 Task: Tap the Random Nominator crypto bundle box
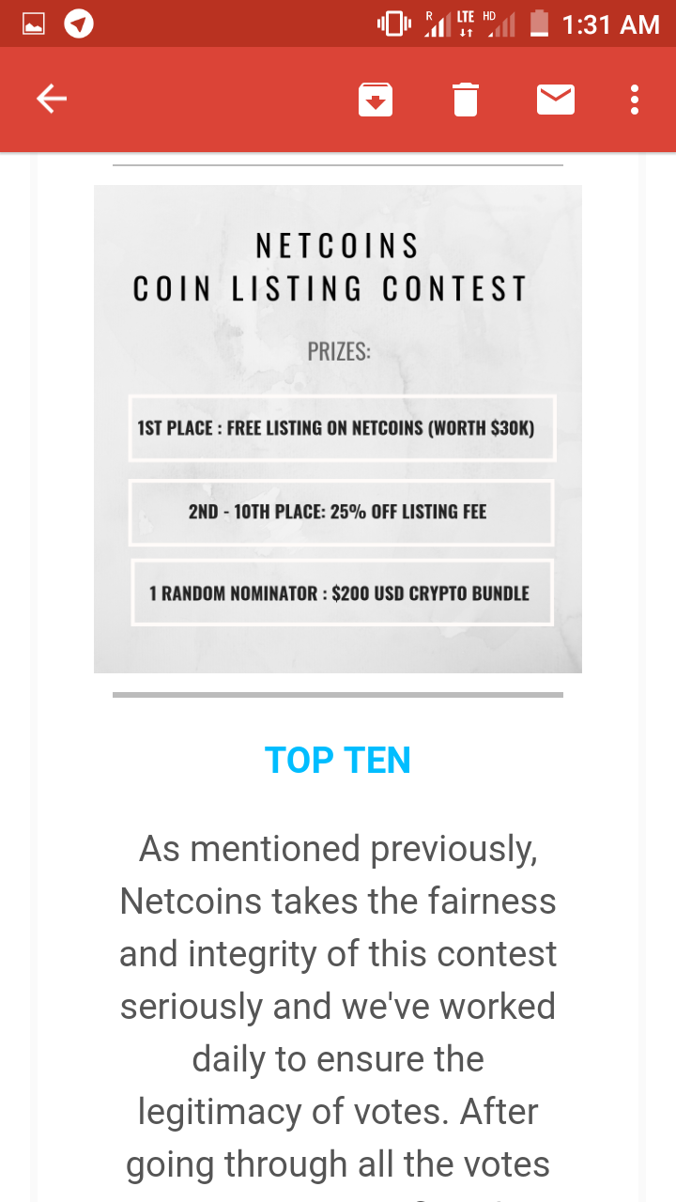(x=341, y=593)
